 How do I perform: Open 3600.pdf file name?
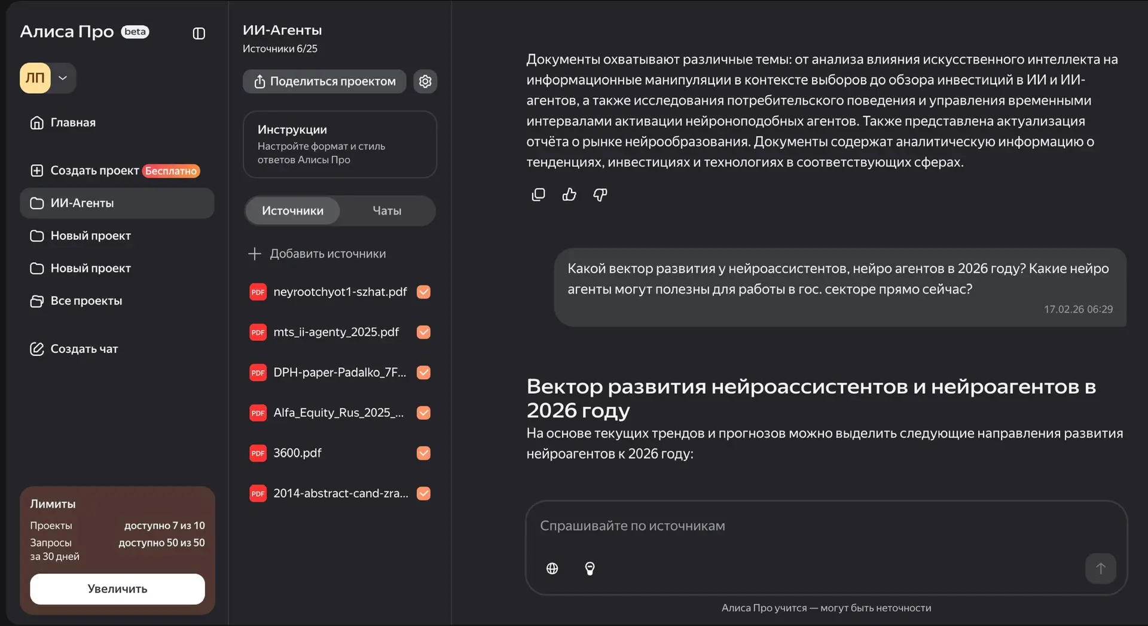click(297, 453)
